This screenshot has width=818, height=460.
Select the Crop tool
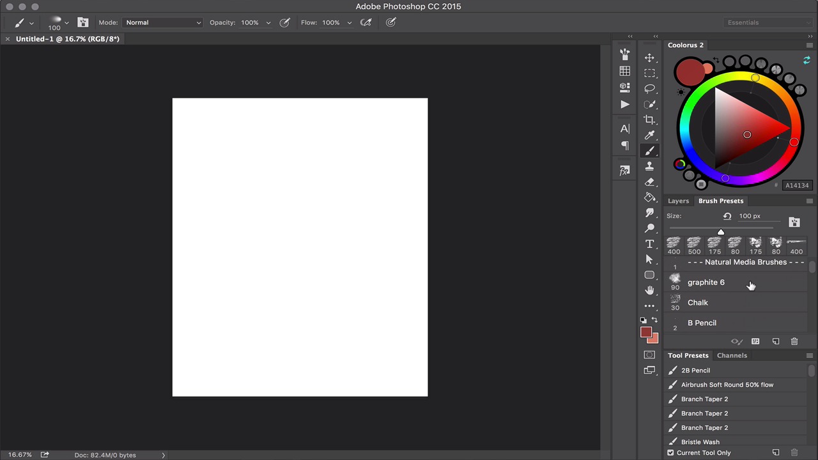[x=649, y=119]
